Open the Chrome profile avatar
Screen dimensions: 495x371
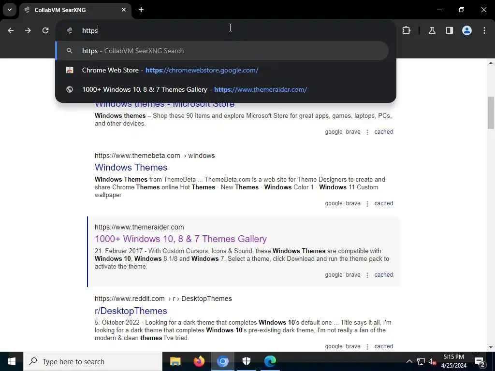[467, 30]
